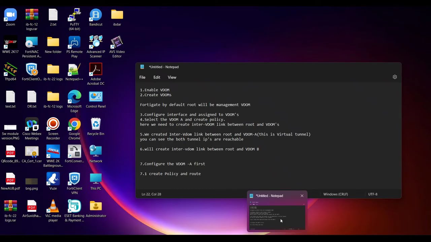Select the DR.txt file icon
Viewport: 431px width, 242px height.
point(32,99)
